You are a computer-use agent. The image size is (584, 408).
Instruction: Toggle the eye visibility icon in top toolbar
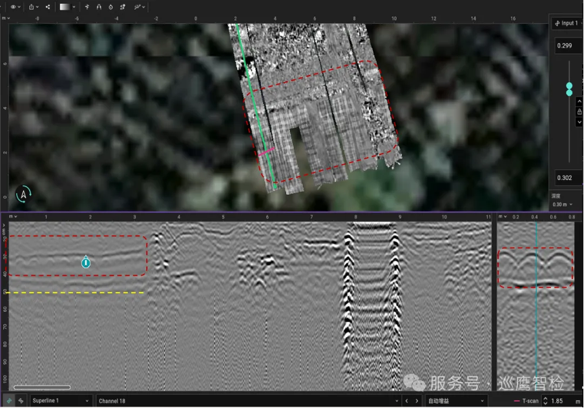pyautogui.click(x=13, y=7)
